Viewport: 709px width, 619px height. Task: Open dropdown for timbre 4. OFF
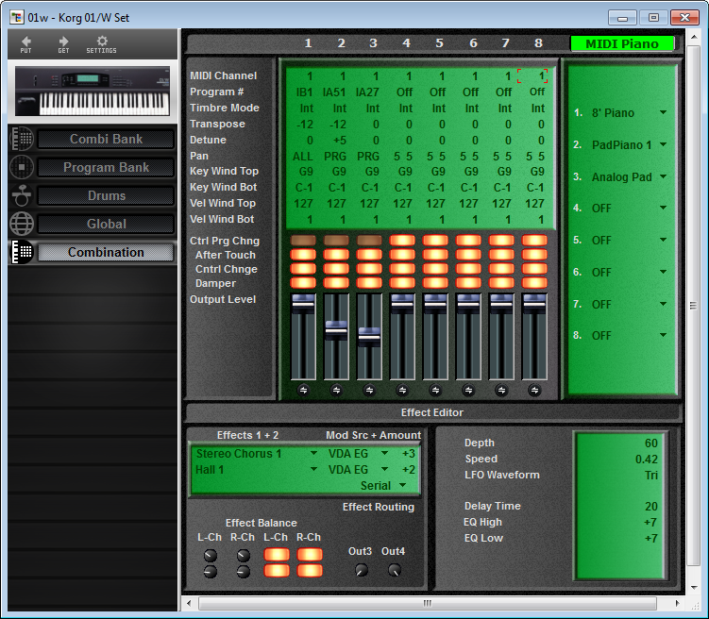click(663, 208)
